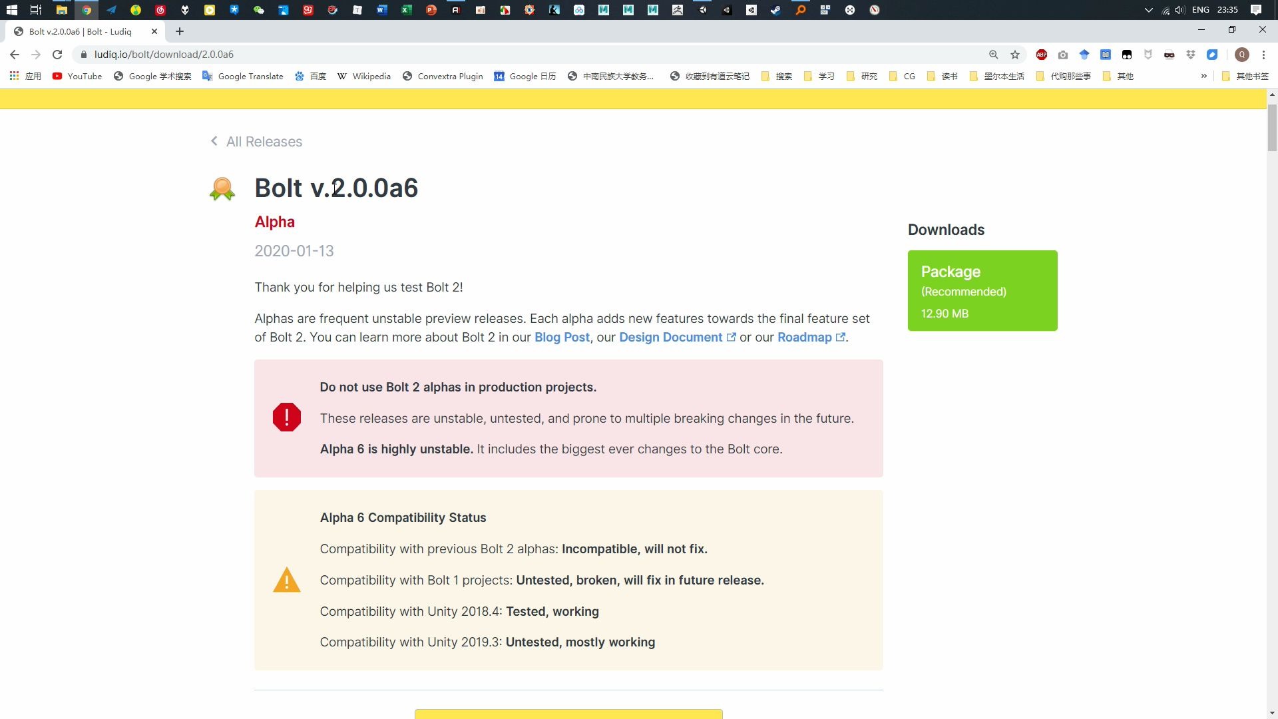
Task: Click the blue graduation cap extension icon
Action: (1084, 55)
